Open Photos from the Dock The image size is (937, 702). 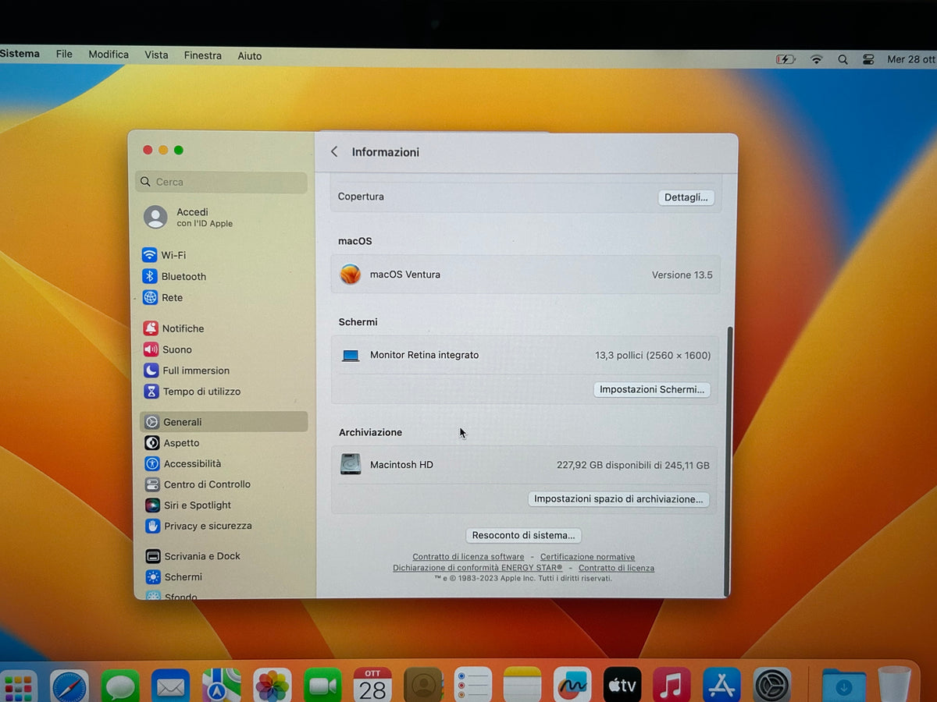(273, 686)
